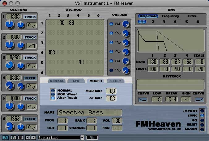This screenshot has width=209, height=141.
Task: Click oscillator 6 small fine tune knob
Action: point(21,126)
